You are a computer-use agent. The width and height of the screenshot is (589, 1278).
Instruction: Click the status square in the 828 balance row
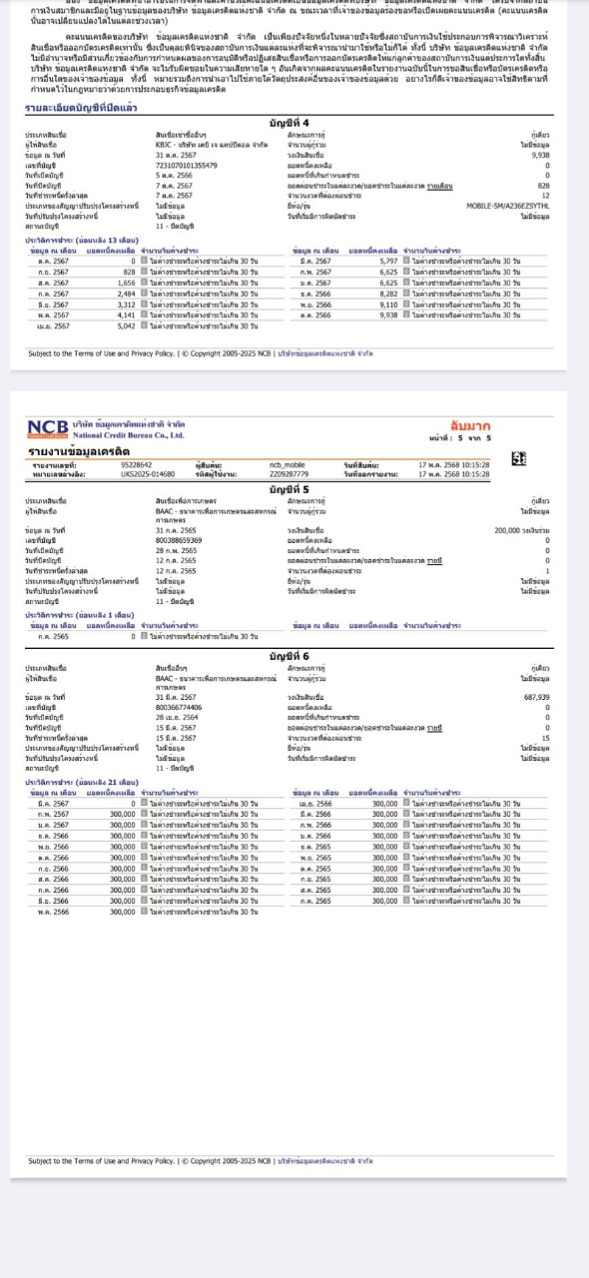pyautogui.click(x=144, y=271)
